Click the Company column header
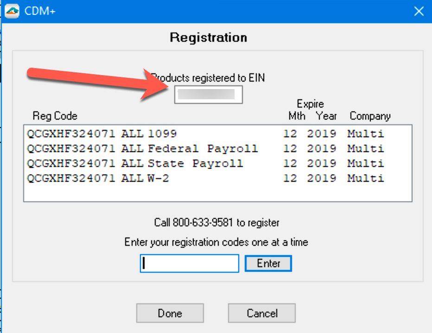The height and width of the screenshot is (333, 432). pyautogui.click(x=370, y=116)
